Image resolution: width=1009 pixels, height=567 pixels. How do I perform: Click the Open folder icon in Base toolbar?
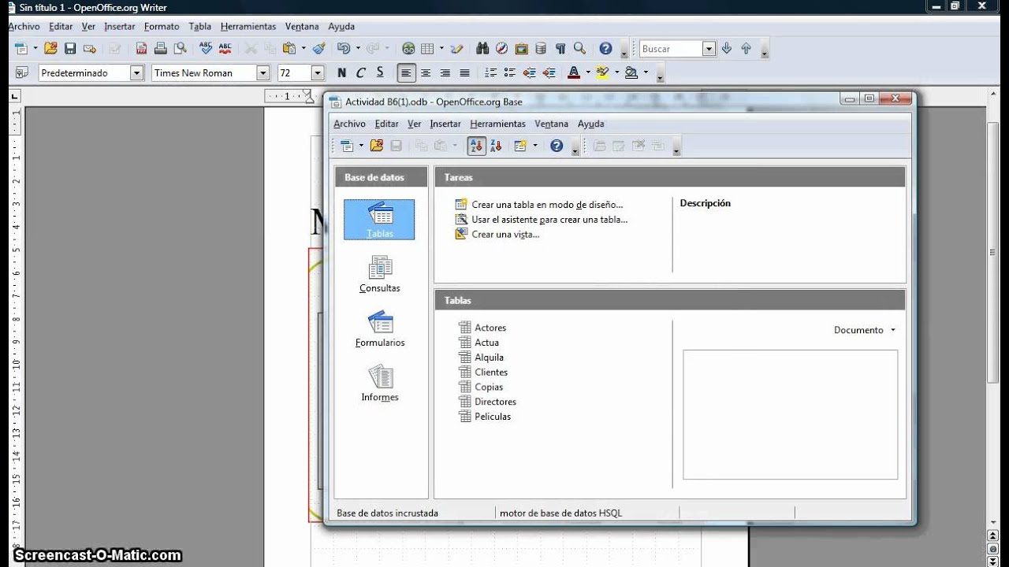377,146
